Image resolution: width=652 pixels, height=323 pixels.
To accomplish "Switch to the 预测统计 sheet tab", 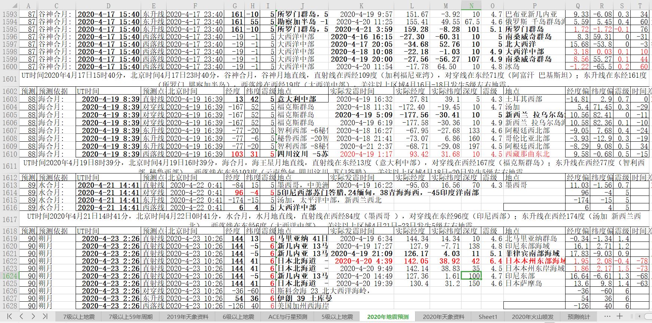I will [x=579, y=317].
